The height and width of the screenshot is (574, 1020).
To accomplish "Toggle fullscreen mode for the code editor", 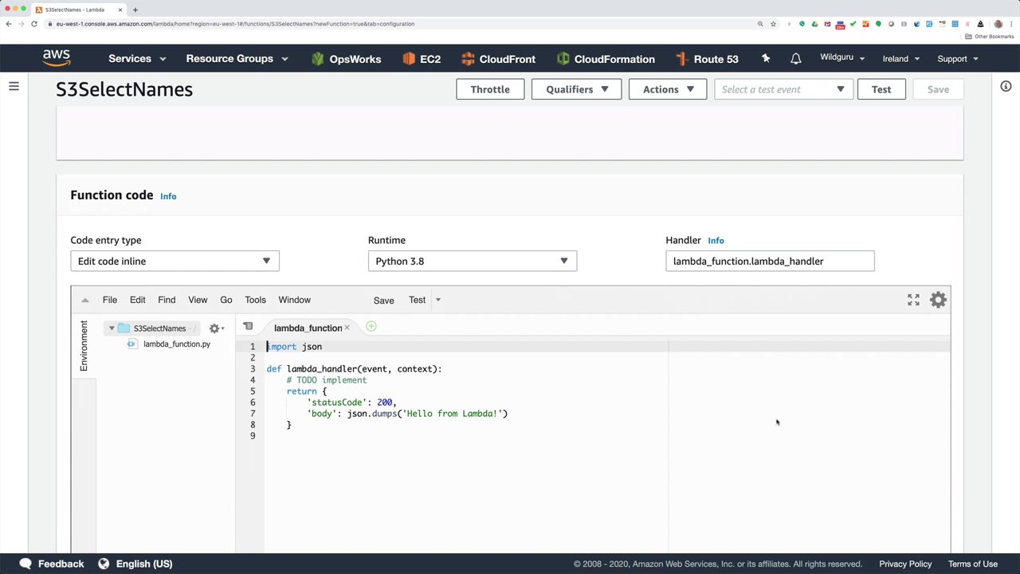I will coord(913,300).
